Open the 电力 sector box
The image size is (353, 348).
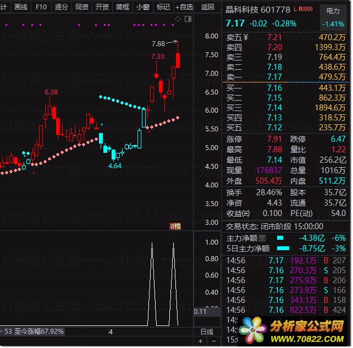(x=333, y=18)
